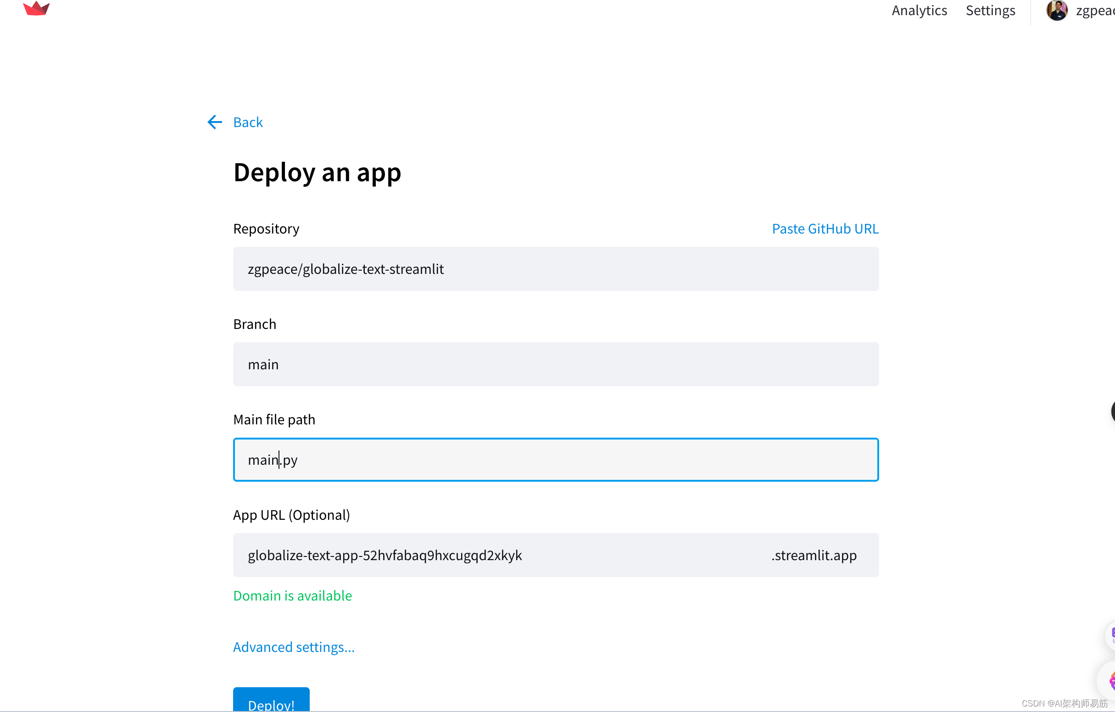This screenshot has width=1115, height=712.
Task: Open the Analytics page
Action: 919,10
